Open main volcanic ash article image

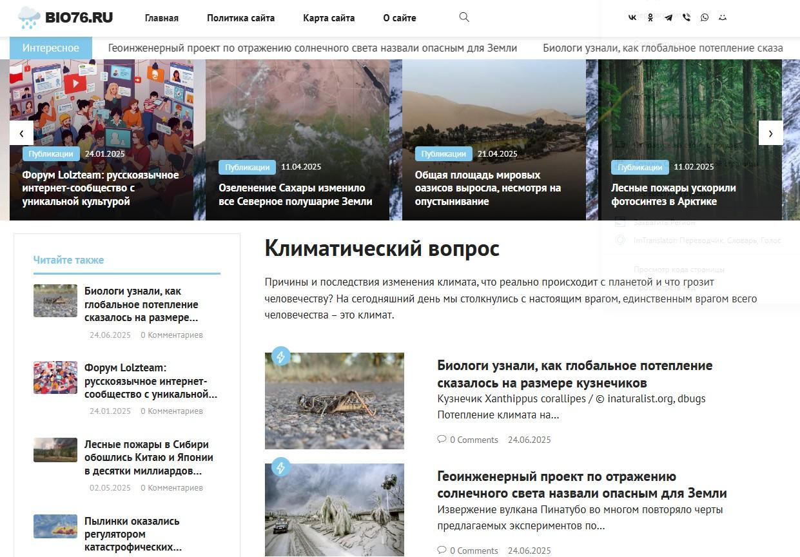click(x=335, y=510)
